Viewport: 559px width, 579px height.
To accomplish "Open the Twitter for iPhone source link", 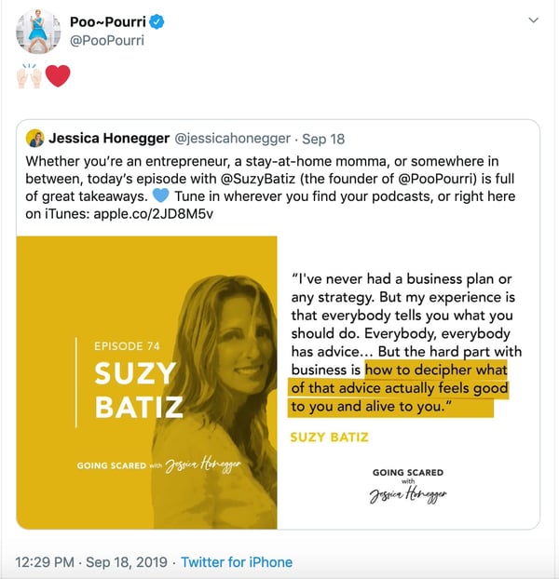I will pos(237,562).
